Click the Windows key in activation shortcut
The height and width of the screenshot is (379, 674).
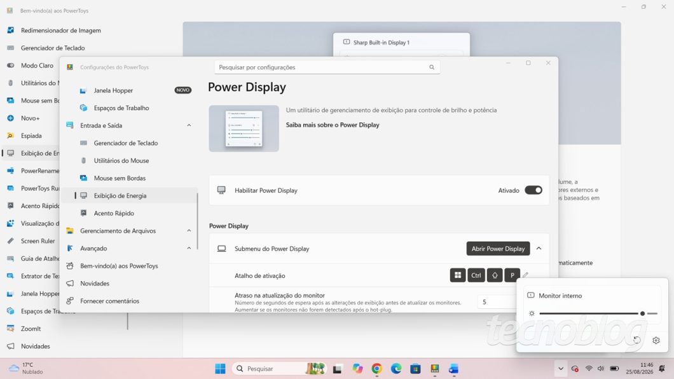(x=458, y=275)
